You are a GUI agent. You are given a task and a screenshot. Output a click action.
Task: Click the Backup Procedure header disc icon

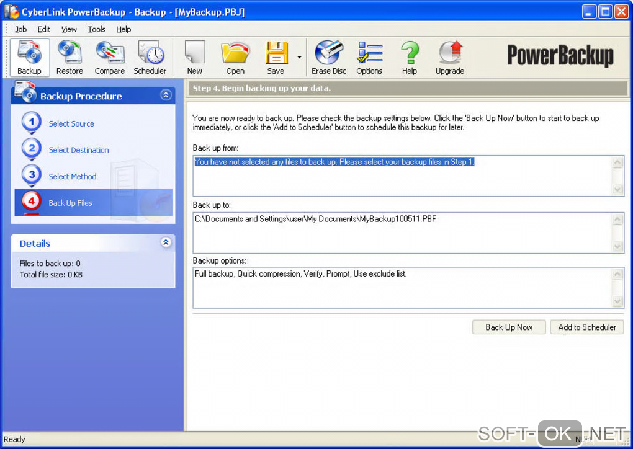[25, 91]
